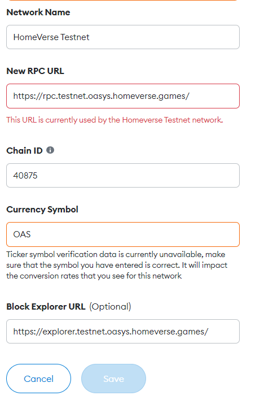The image size is (260, 400).
Task: Click the red RPC URL error message
Action: click(x=114, y=120)
